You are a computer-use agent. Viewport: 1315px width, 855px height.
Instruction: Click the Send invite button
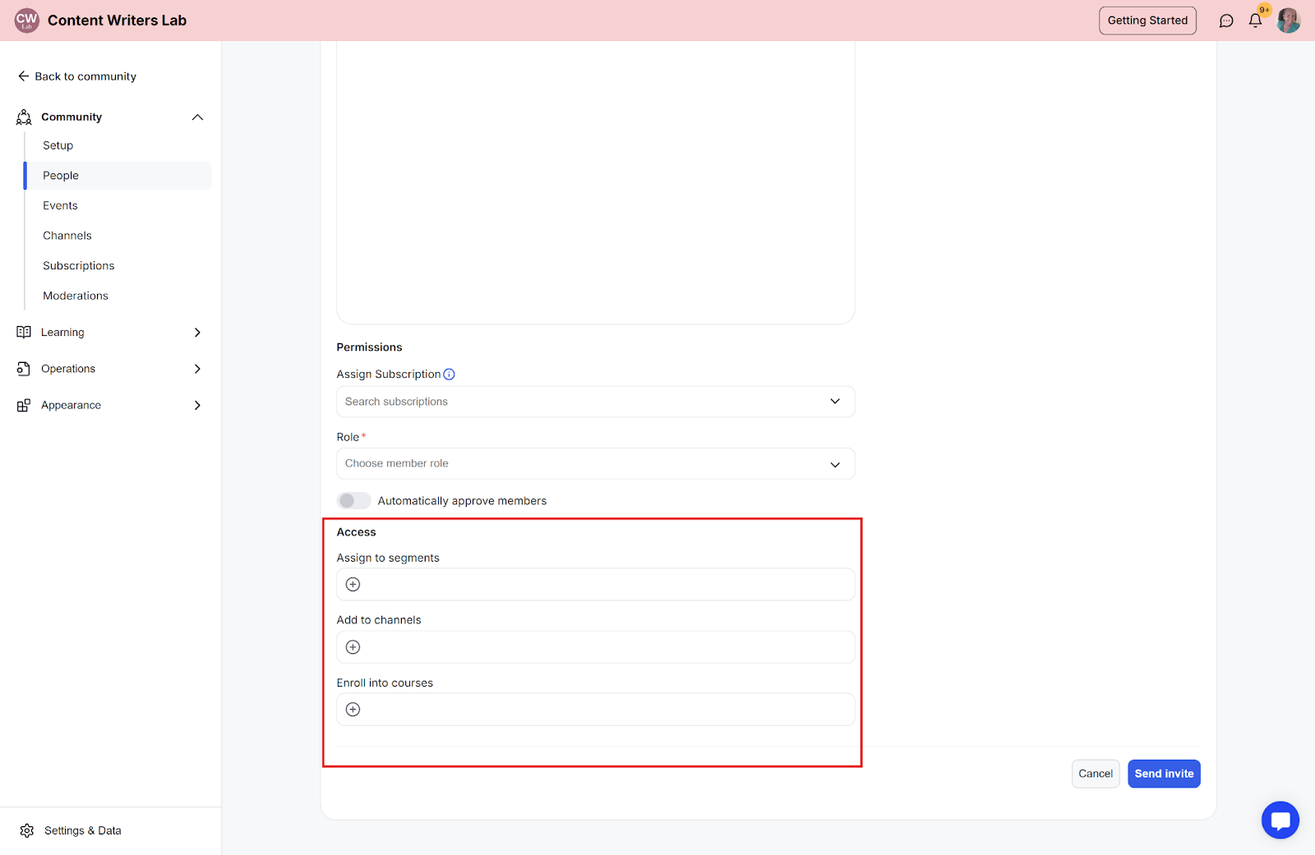click(1164, 774)
